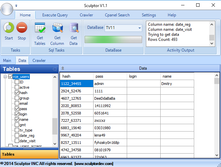The width and height of the screenshot is (221, 167).
Task: Click the orange Tables bar button
Action: coord(29,154)
